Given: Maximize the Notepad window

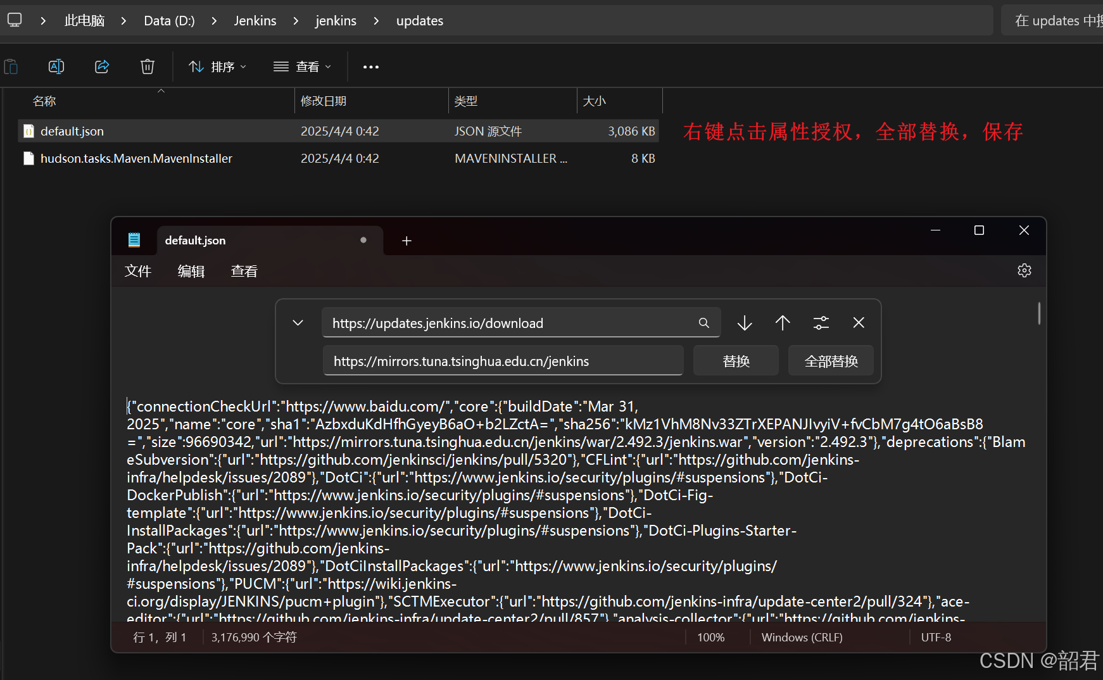Looking at the screenshot, I should click(x=979, y=230).
